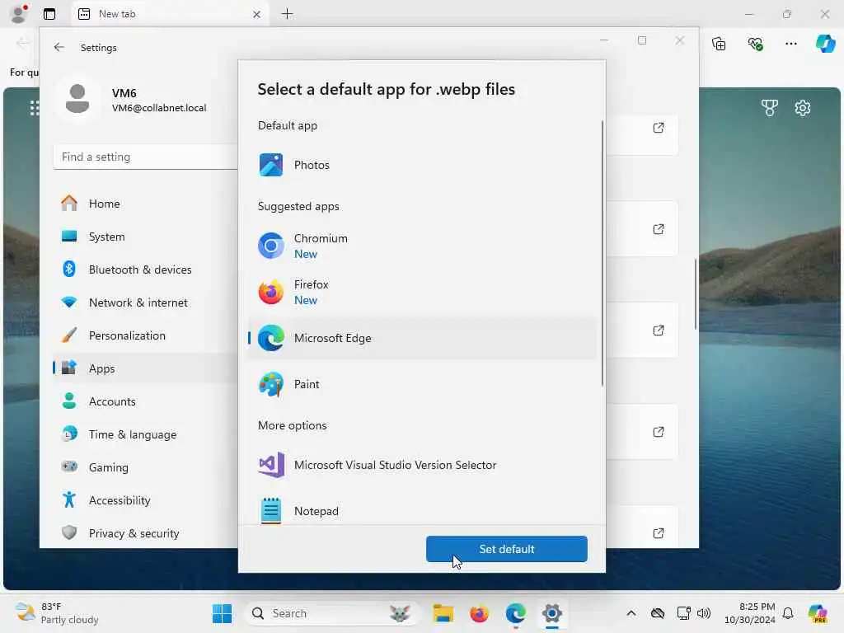Screen dimensions: 844x633
Task: Choose Notepad under More options
Action: pyautogui.click(x=422, y=510)
